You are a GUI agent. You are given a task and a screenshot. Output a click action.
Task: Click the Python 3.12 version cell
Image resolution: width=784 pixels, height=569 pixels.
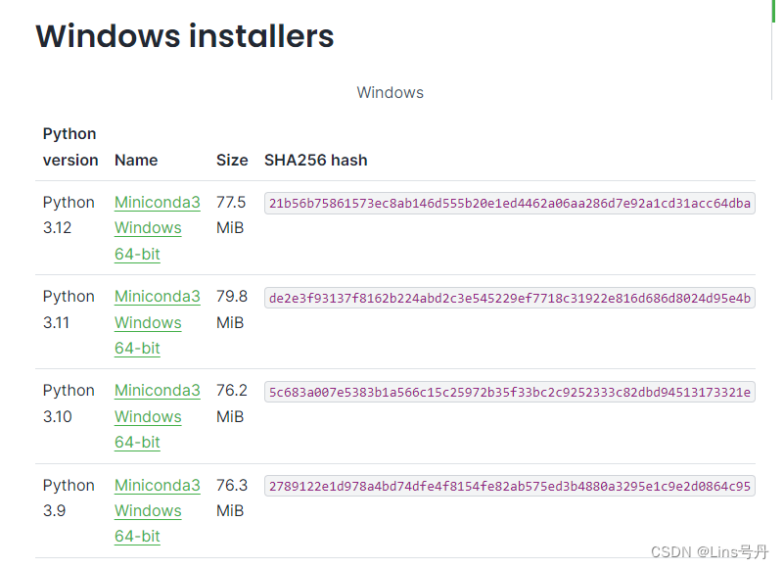(69, 215)
